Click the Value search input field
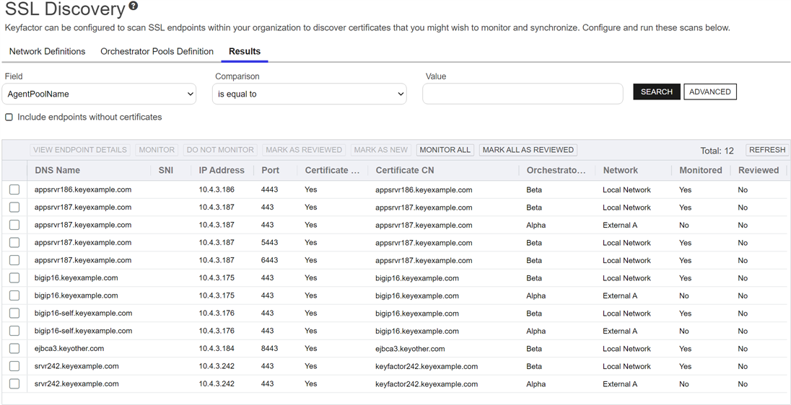 523,94
